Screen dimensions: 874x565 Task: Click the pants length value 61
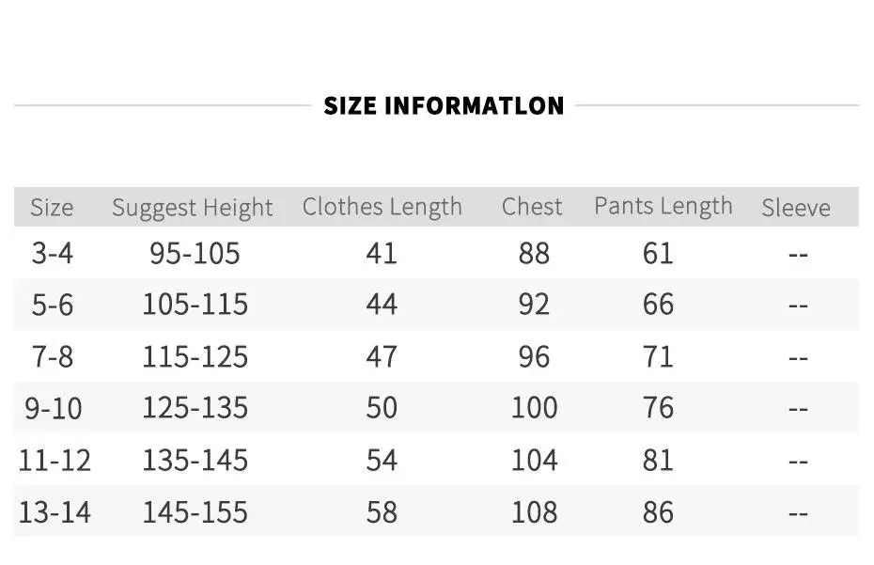(x=658, y=253)
